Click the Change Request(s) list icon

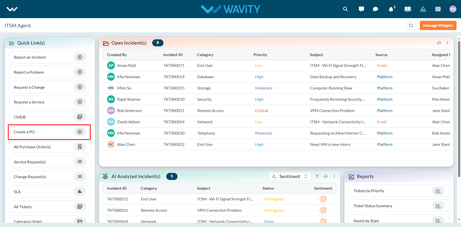point(80,177)
